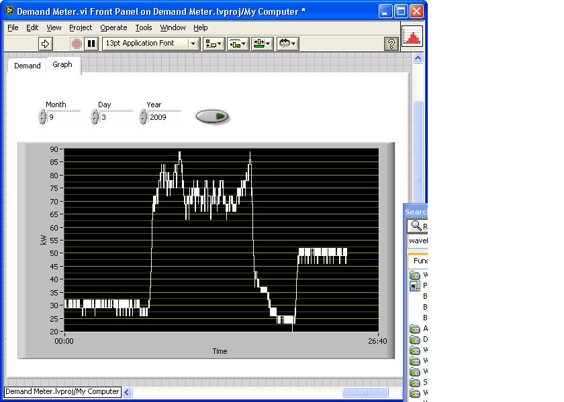Screen dimensions: 564x402
Task: Click the Year stepper control
Action: click(x=143, y=117)
